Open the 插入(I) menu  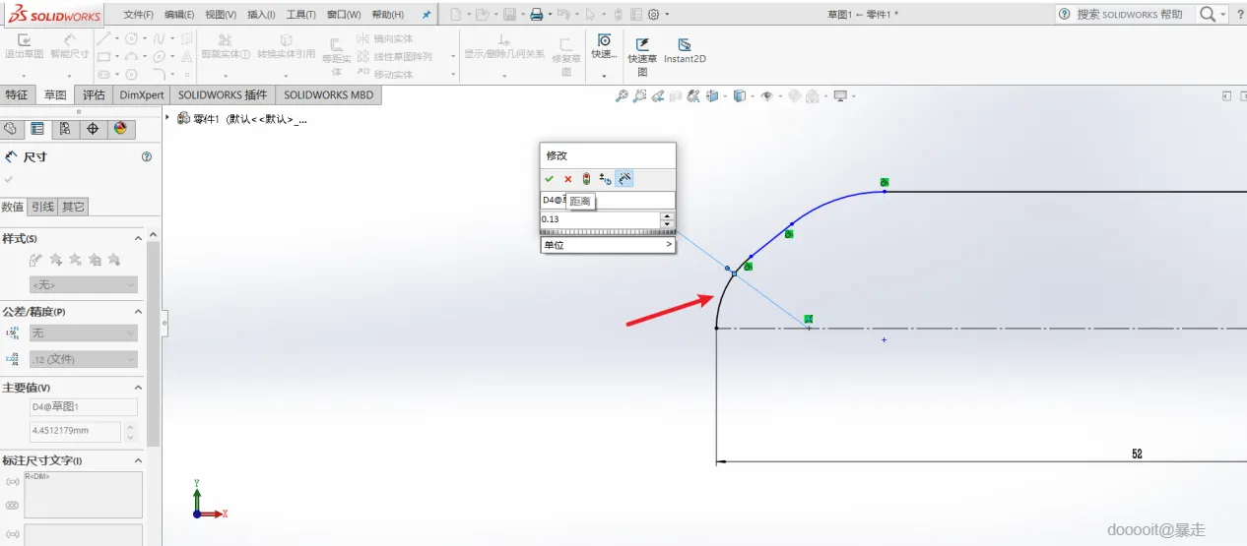[261, 15]
